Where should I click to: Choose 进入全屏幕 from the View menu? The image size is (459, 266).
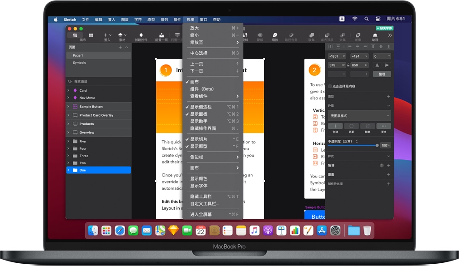coord(212,214)
